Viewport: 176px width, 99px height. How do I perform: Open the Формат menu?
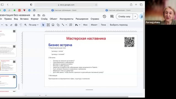point(35,19)
